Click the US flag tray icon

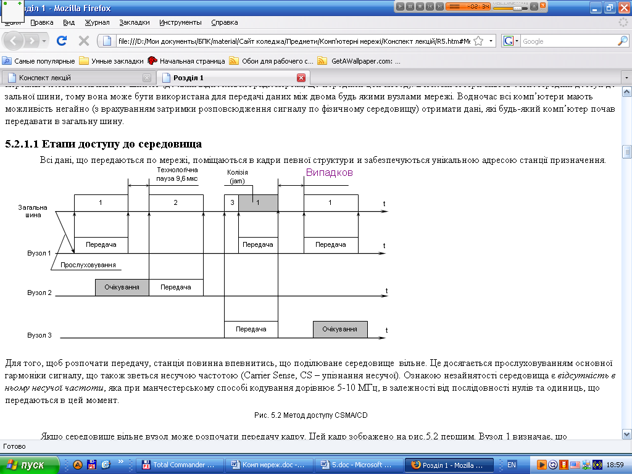pos(575,465)
